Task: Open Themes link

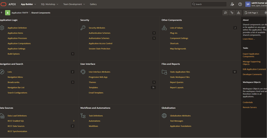Action: tap(92, 82)
